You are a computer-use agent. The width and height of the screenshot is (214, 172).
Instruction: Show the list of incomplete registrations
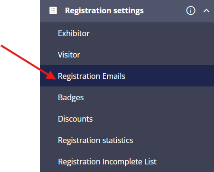point(127,162)
